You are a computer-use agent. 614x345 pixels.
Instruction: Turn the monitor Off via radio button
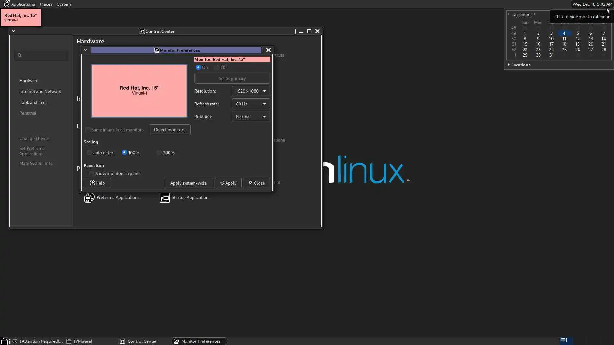[x=217, y=67]
